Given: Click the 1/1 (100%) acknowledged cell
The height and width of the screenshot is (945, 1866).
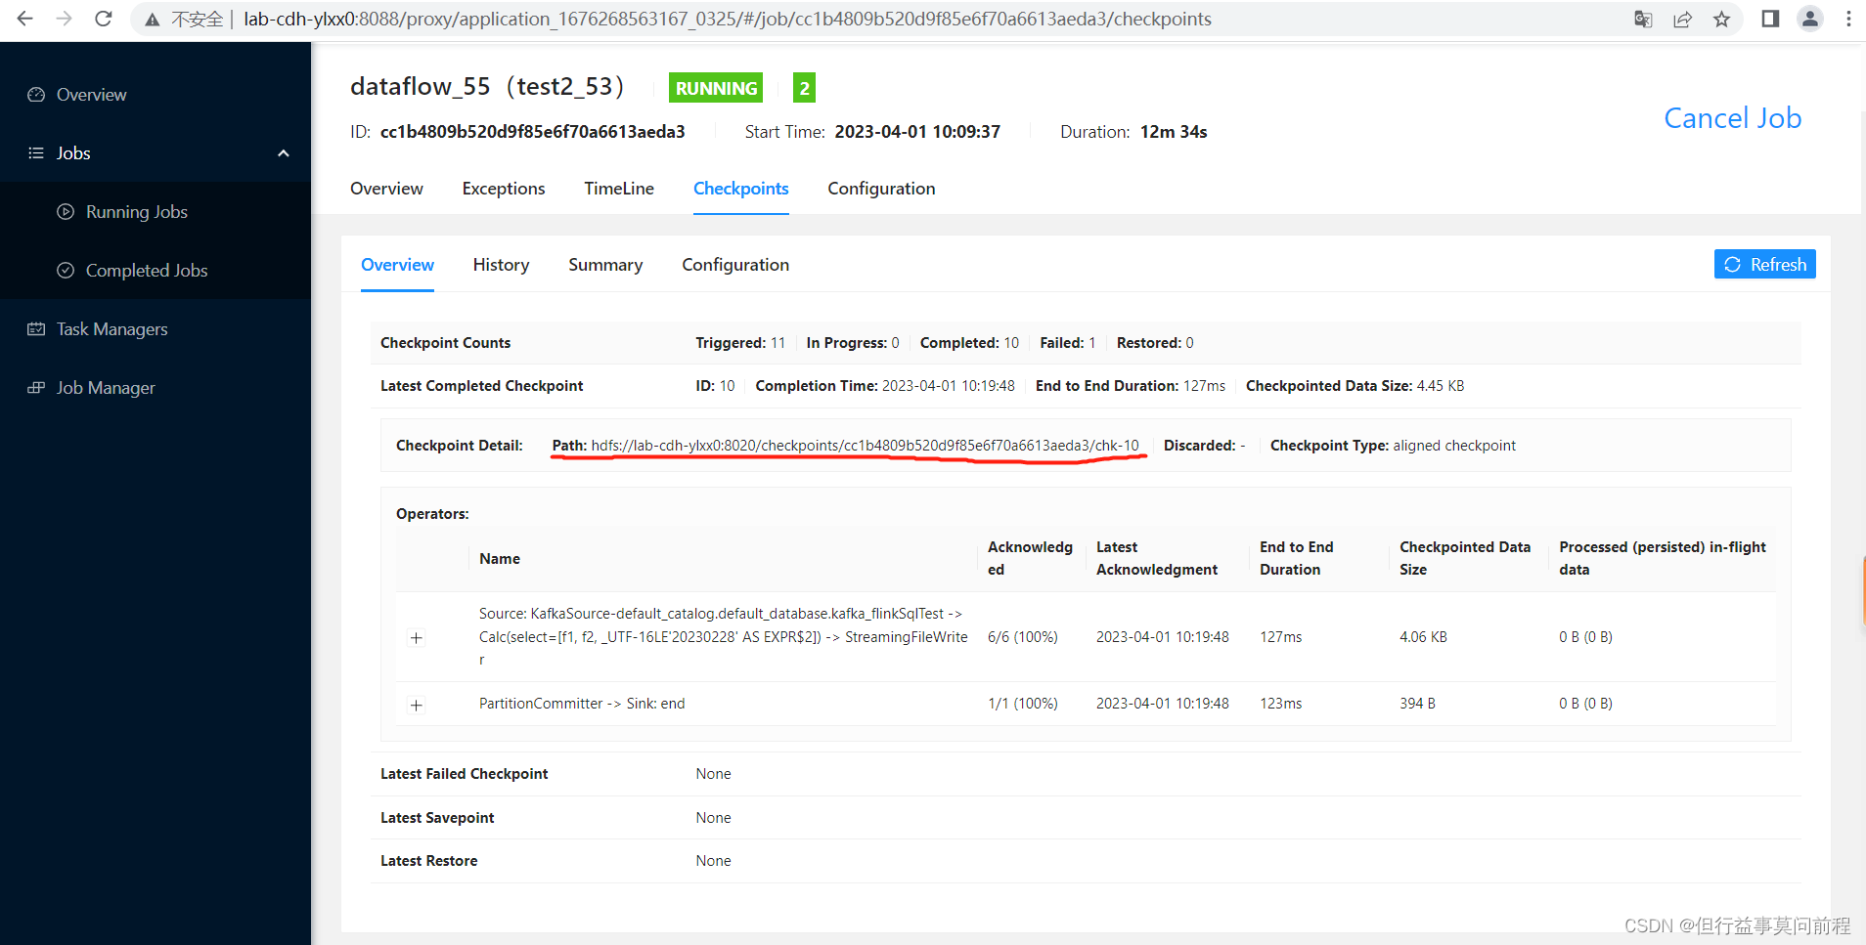Looking at the screenshot, I should (1023, 704).
